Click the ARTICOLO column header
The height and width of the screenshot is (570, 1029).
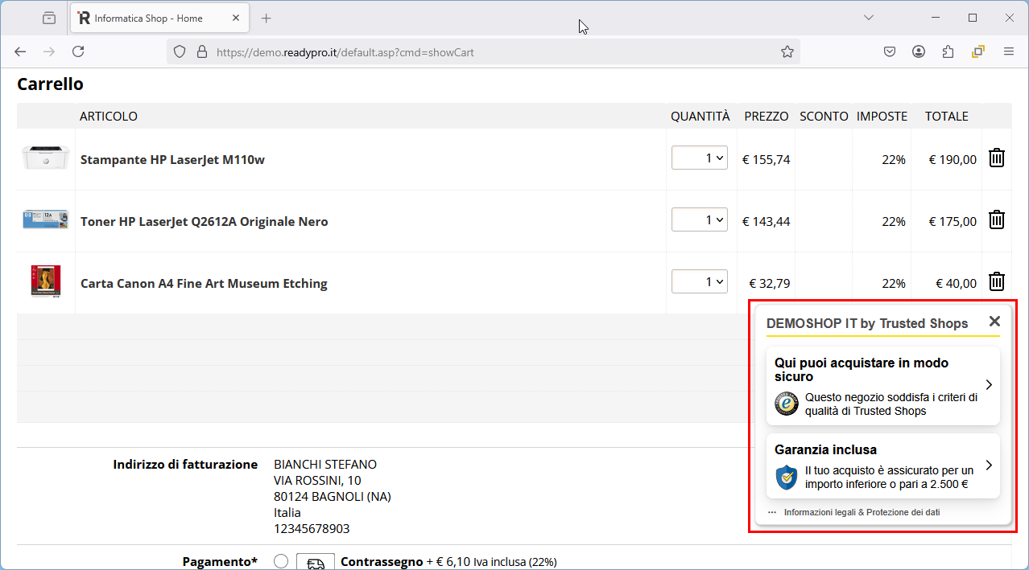pyautogui.click(x=109, y=116)
